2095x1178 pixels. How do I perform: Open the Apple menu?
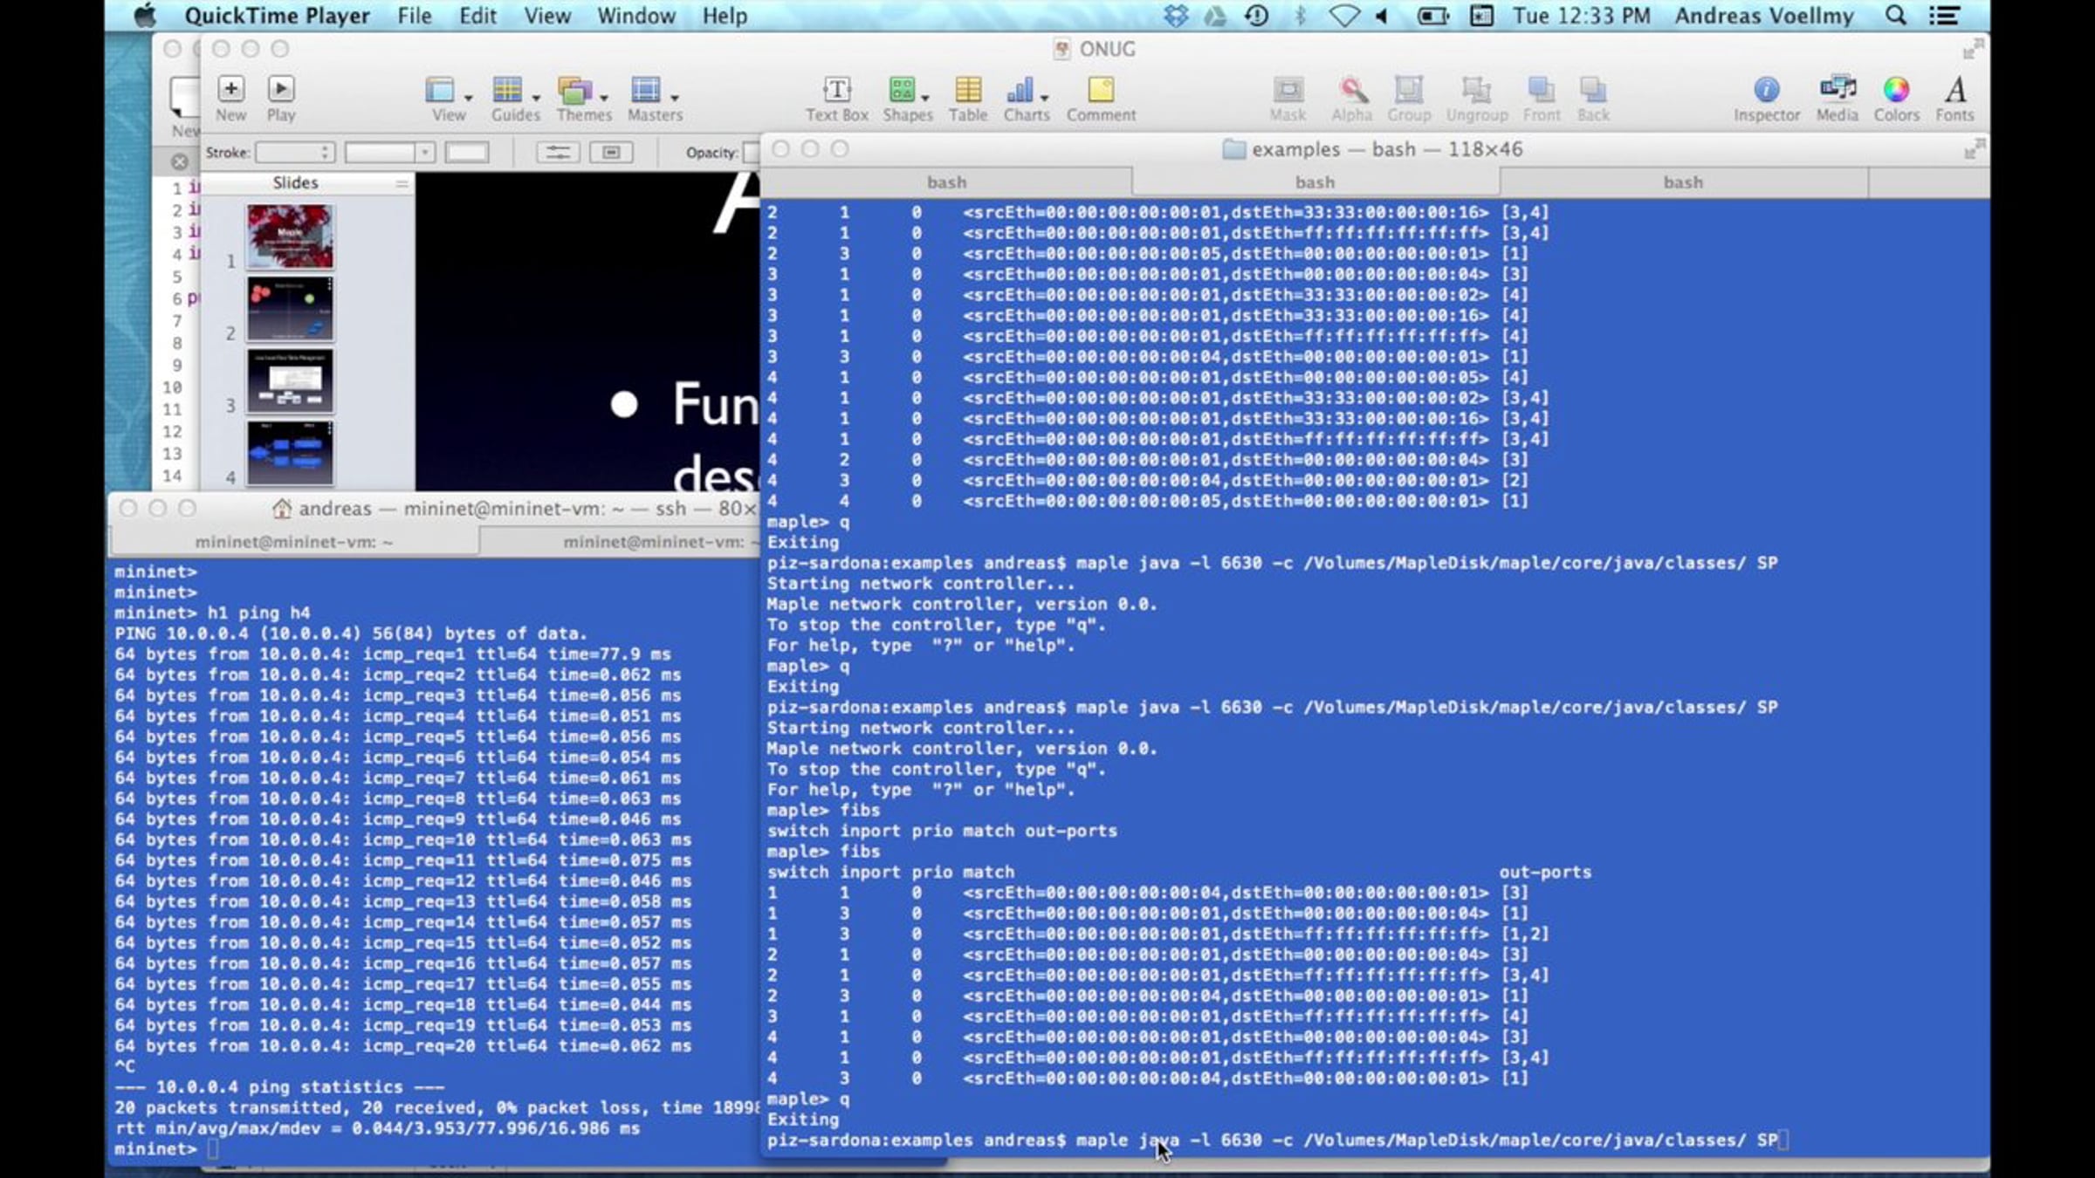[x=145, y=16]
